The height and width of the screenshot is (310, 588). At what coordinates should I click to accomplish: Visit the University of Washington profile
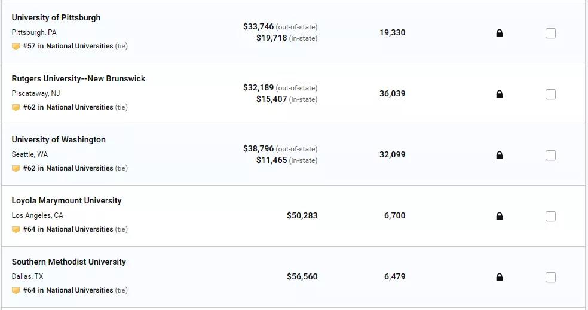(x=59, y=140)
